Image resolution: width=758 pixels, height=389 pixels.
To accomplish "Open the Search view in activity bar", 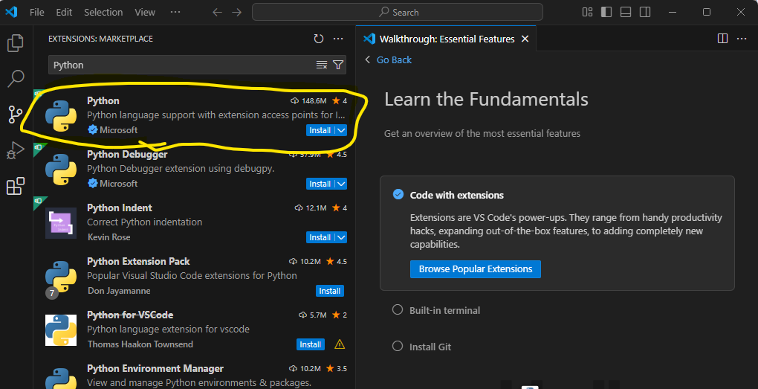I will pos(16,78).
